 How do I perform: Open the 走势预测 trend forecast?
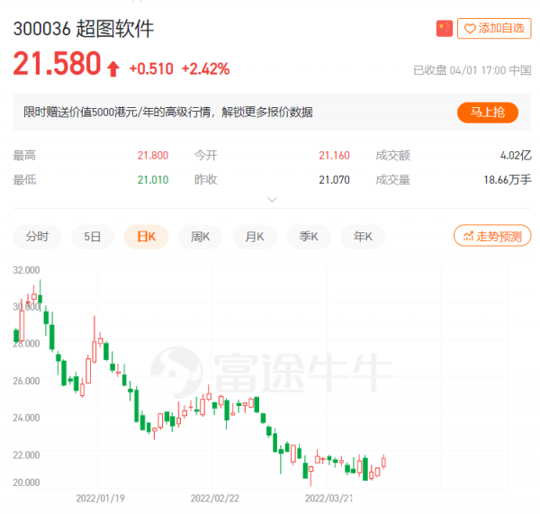coord(492,236)
